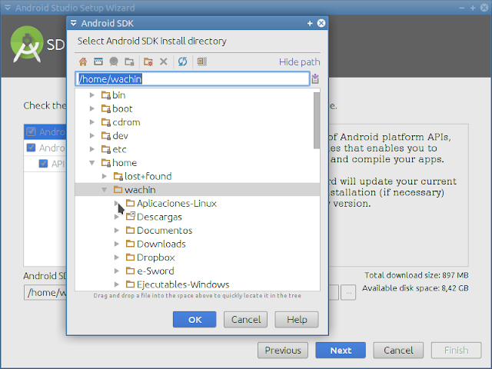Select the Descargas folder
The image size is (492, 369).
point(154,217)
